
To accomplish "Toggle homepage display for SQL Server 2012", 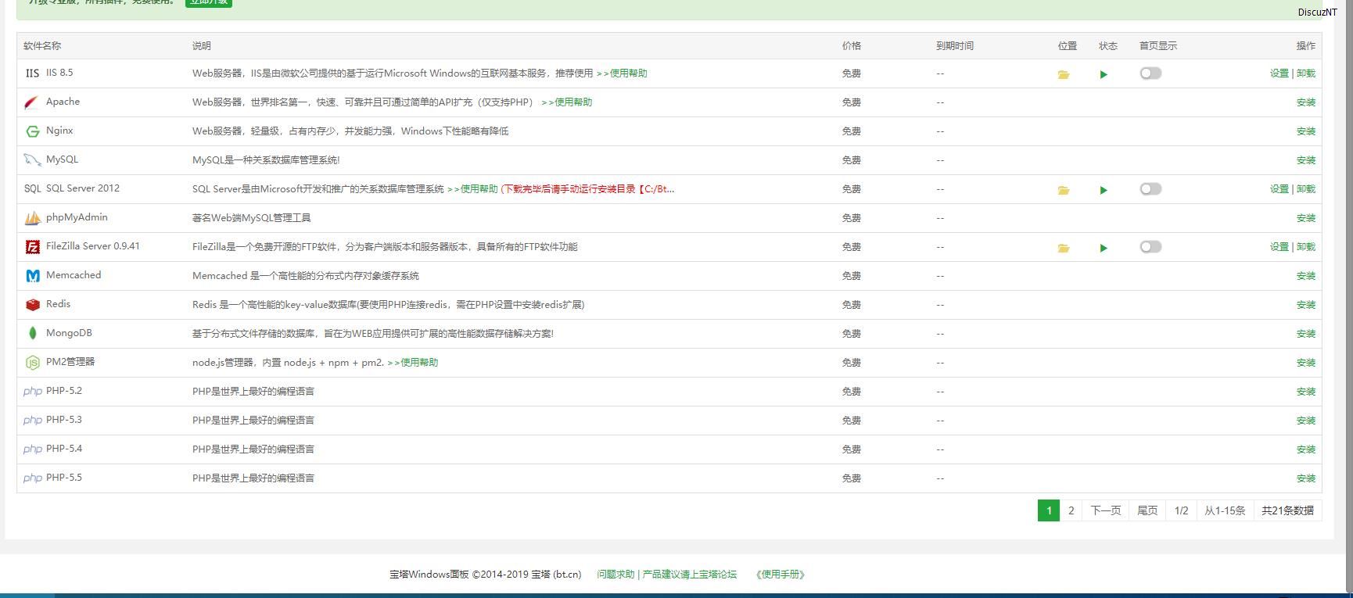I will [x=1150, y=189].
